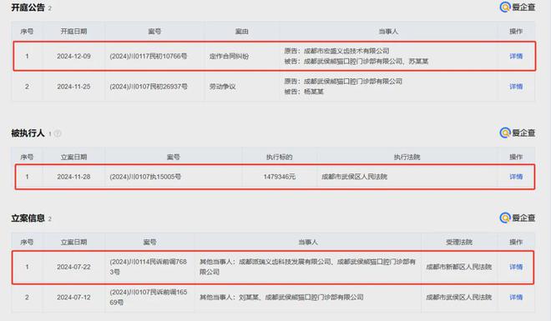Select the 受理法院 column header
This screenshot has width=551, height=321.
[459, 242]
